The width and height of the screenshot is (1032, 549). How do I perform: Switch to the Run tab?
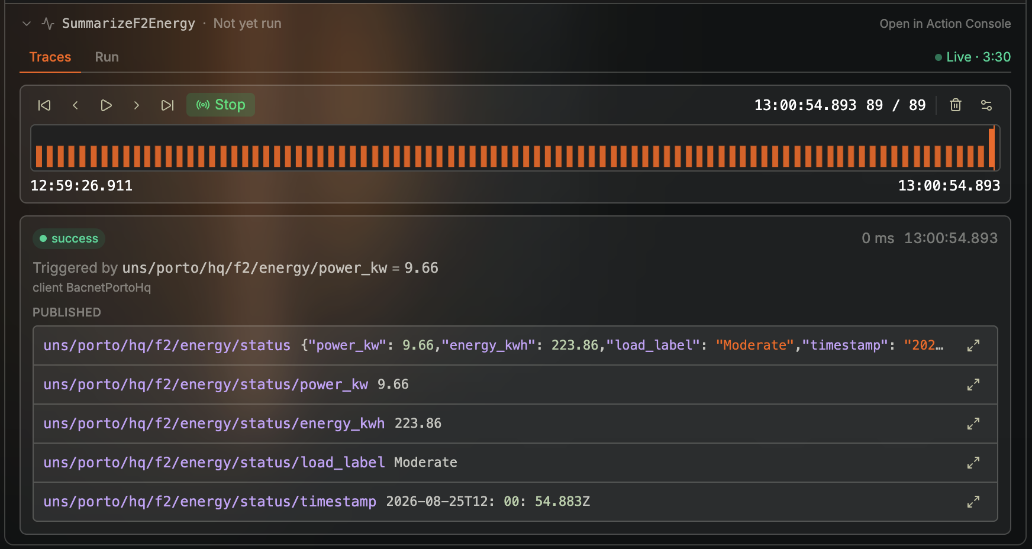pos(107,57)
